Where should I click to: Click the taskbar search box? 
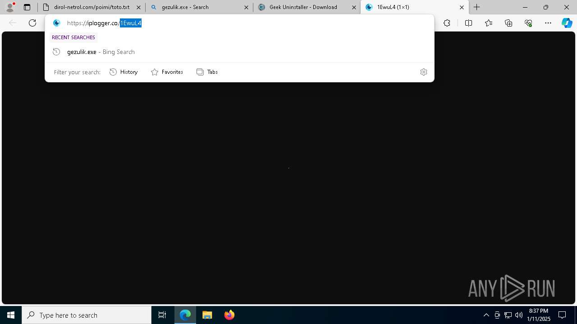(87, 315)
